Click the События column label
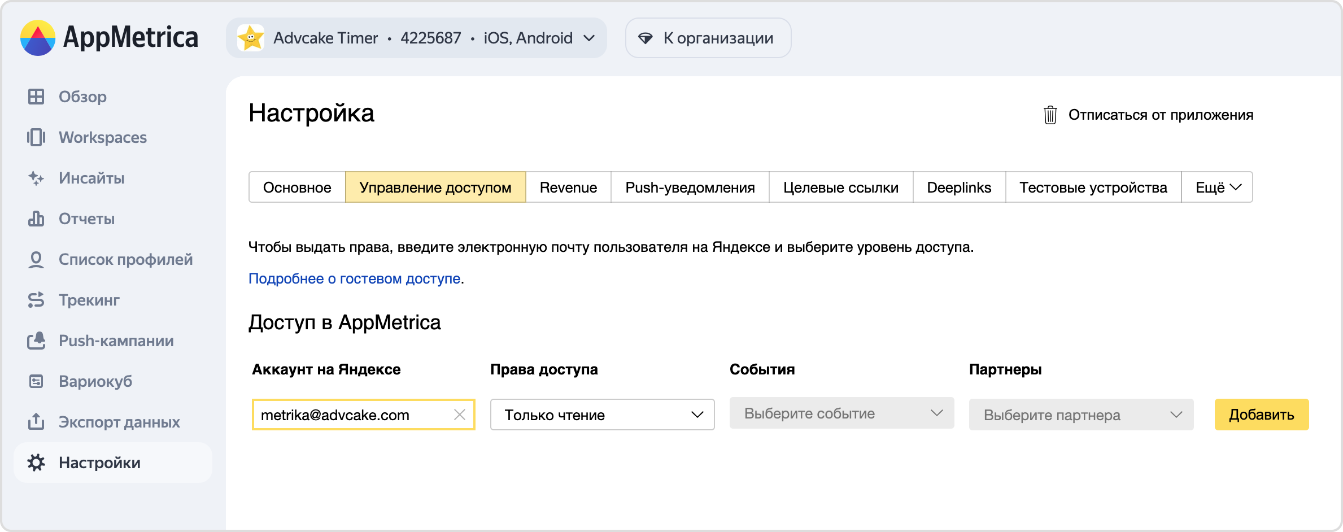 click(x=762, y=369)
